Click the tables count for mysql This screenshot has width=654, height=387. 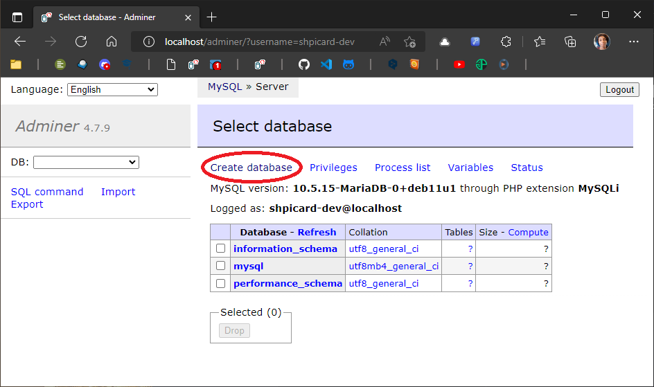tap(470, 267)
